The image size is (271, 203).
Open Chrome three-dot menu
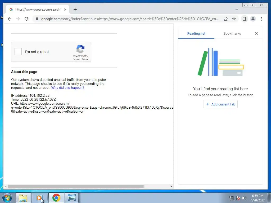261,19
